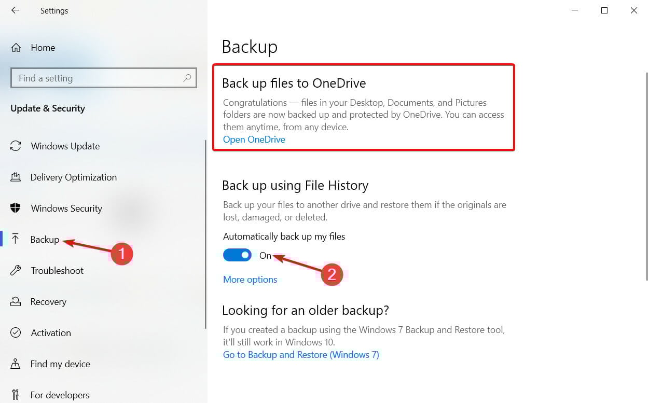Click the Activation checkmark icon

(x=16, y=333)
